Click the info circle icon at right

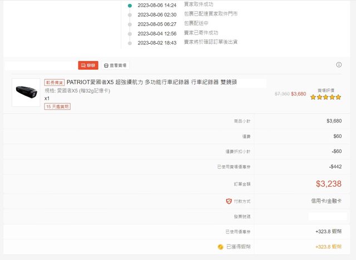pos(339,65)
